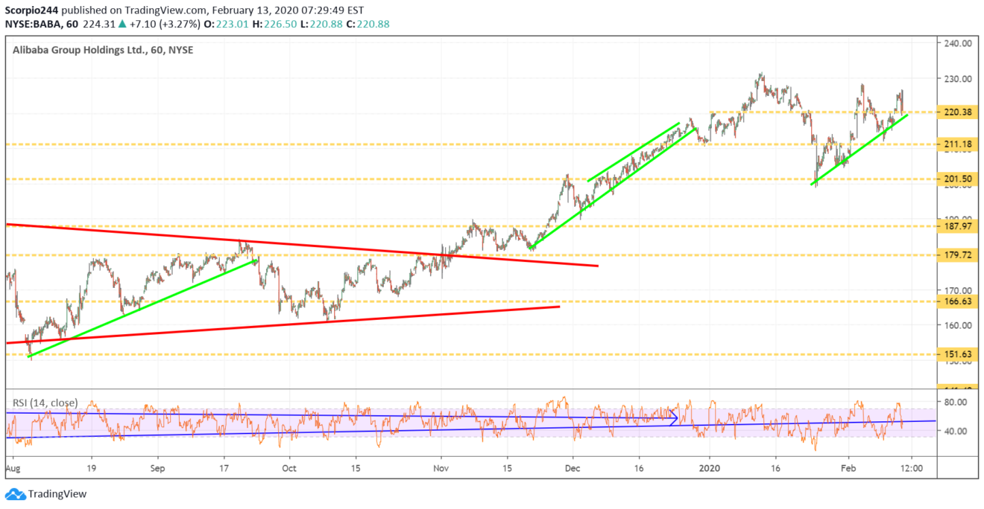Select the 211.18 price level label
The width and height of the screenshot is (984, 509).
[x=956, y=144]
